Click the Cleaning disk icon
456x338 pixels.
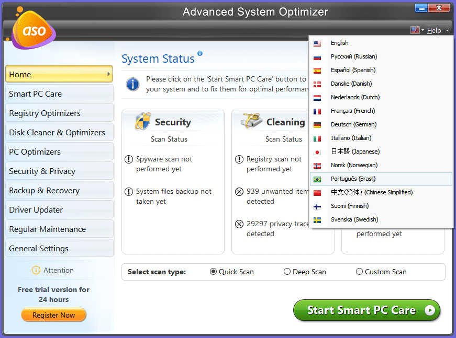(251, 121)
